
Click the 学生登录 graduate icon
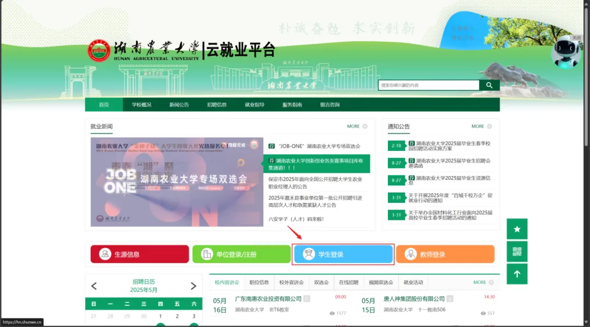coord(309,254)
